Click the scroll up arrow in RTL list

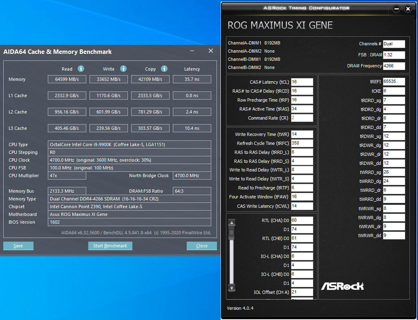point(232,222)
